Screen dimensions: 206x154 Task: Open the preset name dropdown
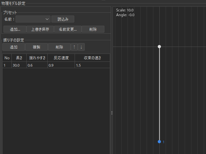tap(33, 19)
